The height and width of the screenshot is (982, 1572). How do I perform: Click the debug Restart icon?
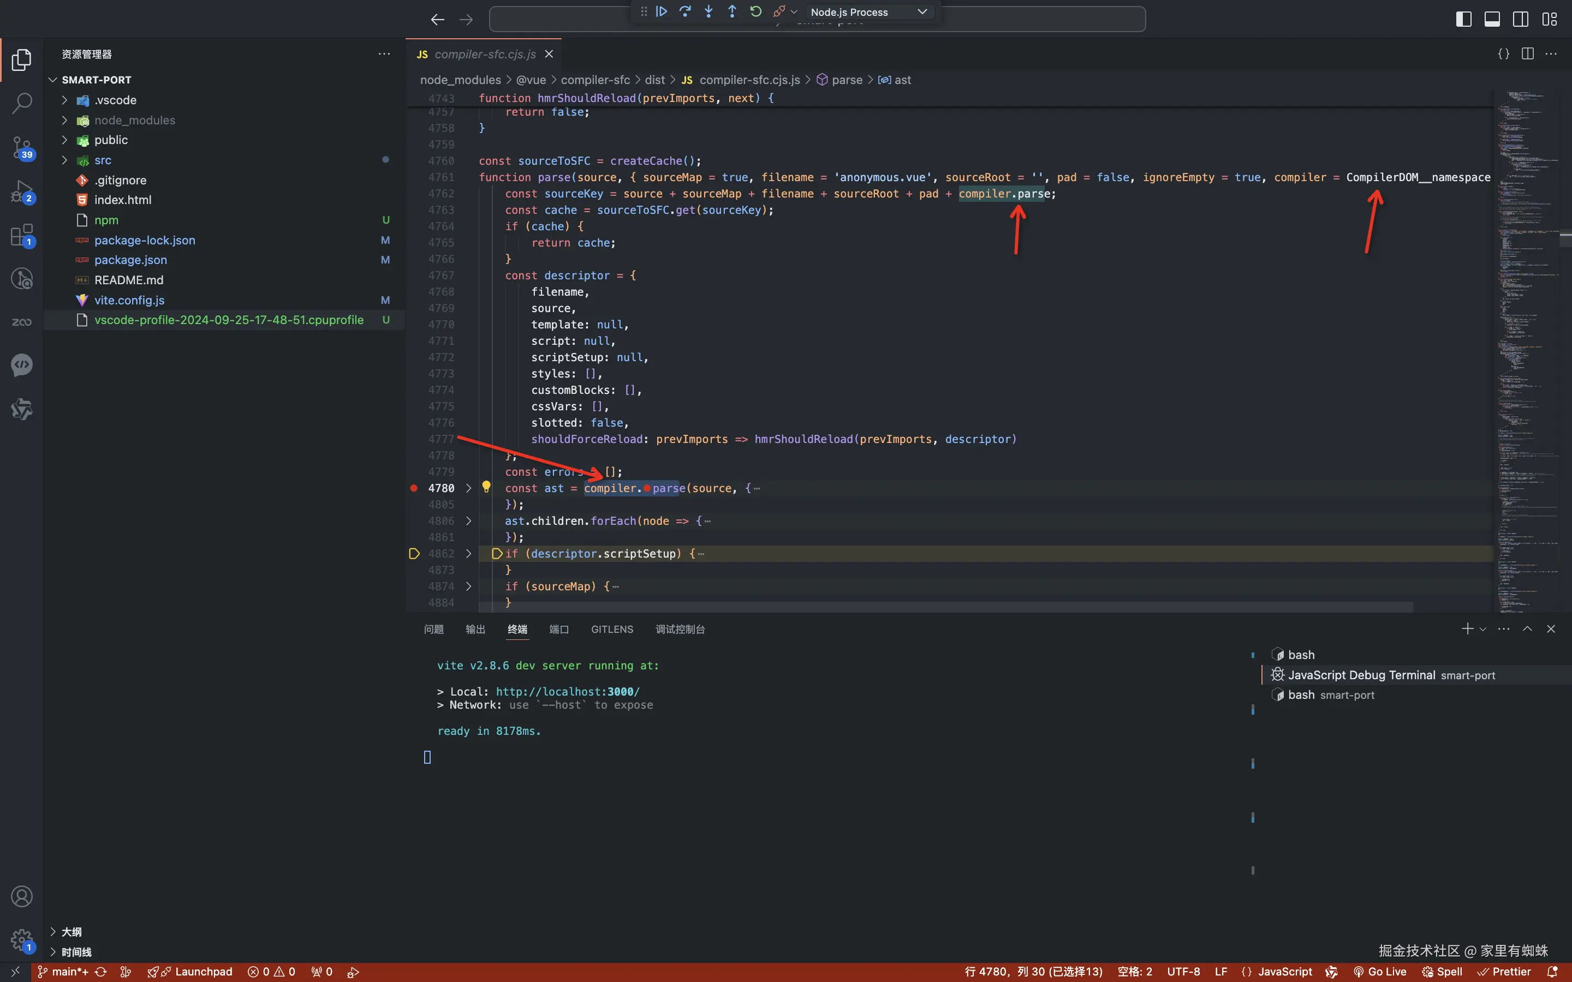755,11
